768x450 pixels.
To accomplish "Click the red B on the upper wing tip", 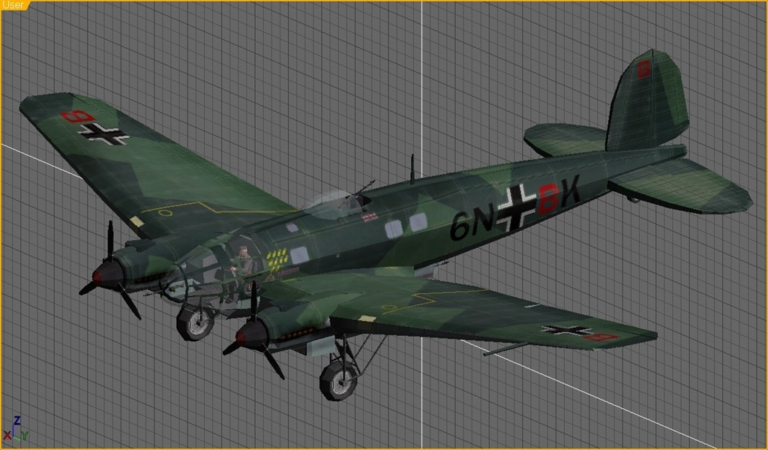I will click(77, 116).
